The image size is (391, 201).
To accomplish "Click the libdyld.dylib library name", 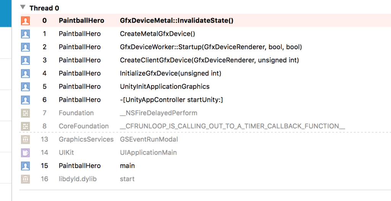I will (78, 179).
